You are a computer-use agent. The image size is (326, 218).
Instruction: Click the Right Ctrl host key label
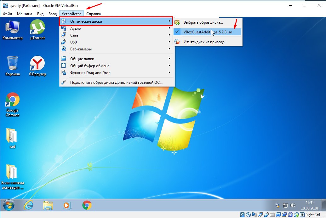coord(313,215)
